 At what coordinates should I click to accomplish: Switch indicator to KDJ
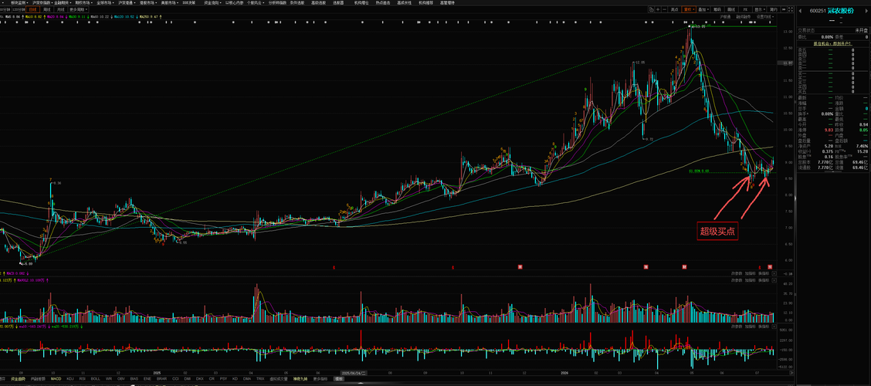pyautogui.click(x=70, y=379)
